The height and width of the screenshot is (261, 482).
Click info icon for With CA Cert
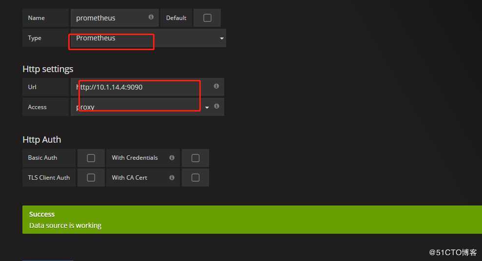[172, 177]
